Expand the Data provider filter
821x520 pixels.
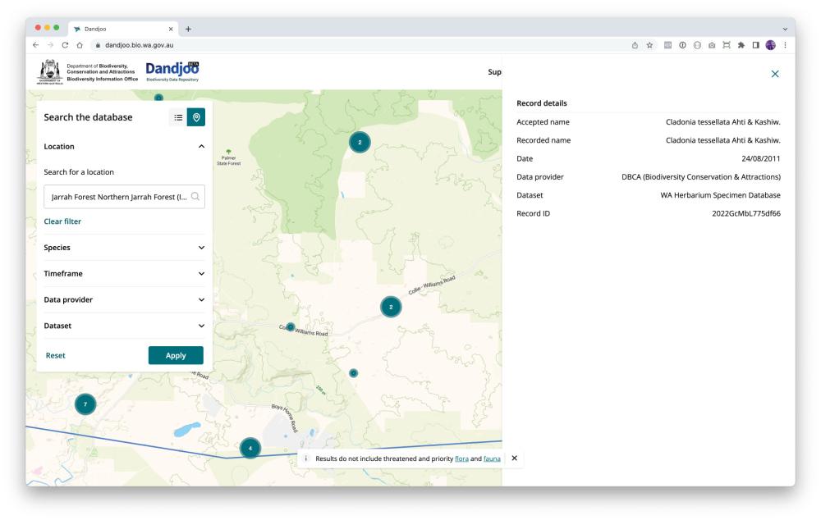pos(124,299)
